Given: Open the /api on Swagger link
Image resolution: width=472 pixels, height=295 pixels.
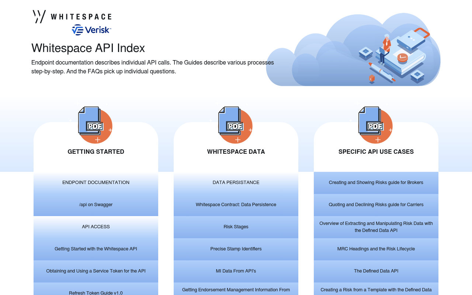Looking at the screenshot, I should tap(96, 205).
